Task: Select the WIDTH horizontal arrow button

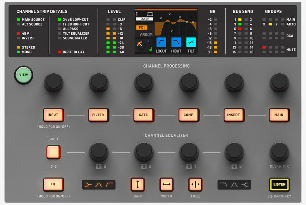Action: (x=167, y=185)
